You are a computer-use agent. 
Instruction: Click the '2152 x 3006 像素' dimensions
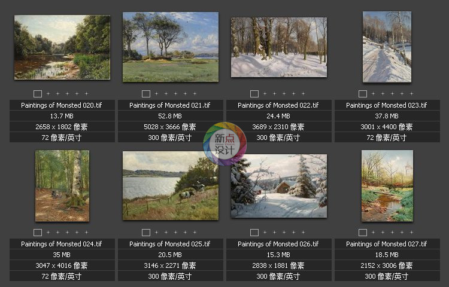click(387, 265)
